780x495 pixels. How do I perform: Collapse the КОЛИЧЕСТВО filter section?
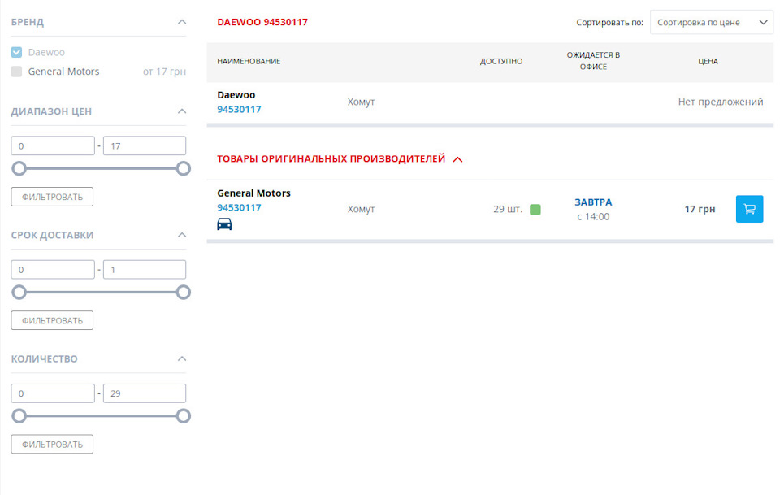(x=182, y=358)
